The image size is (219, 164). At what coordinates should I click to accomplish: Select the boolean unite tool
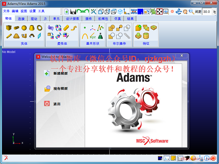point(112,28)
